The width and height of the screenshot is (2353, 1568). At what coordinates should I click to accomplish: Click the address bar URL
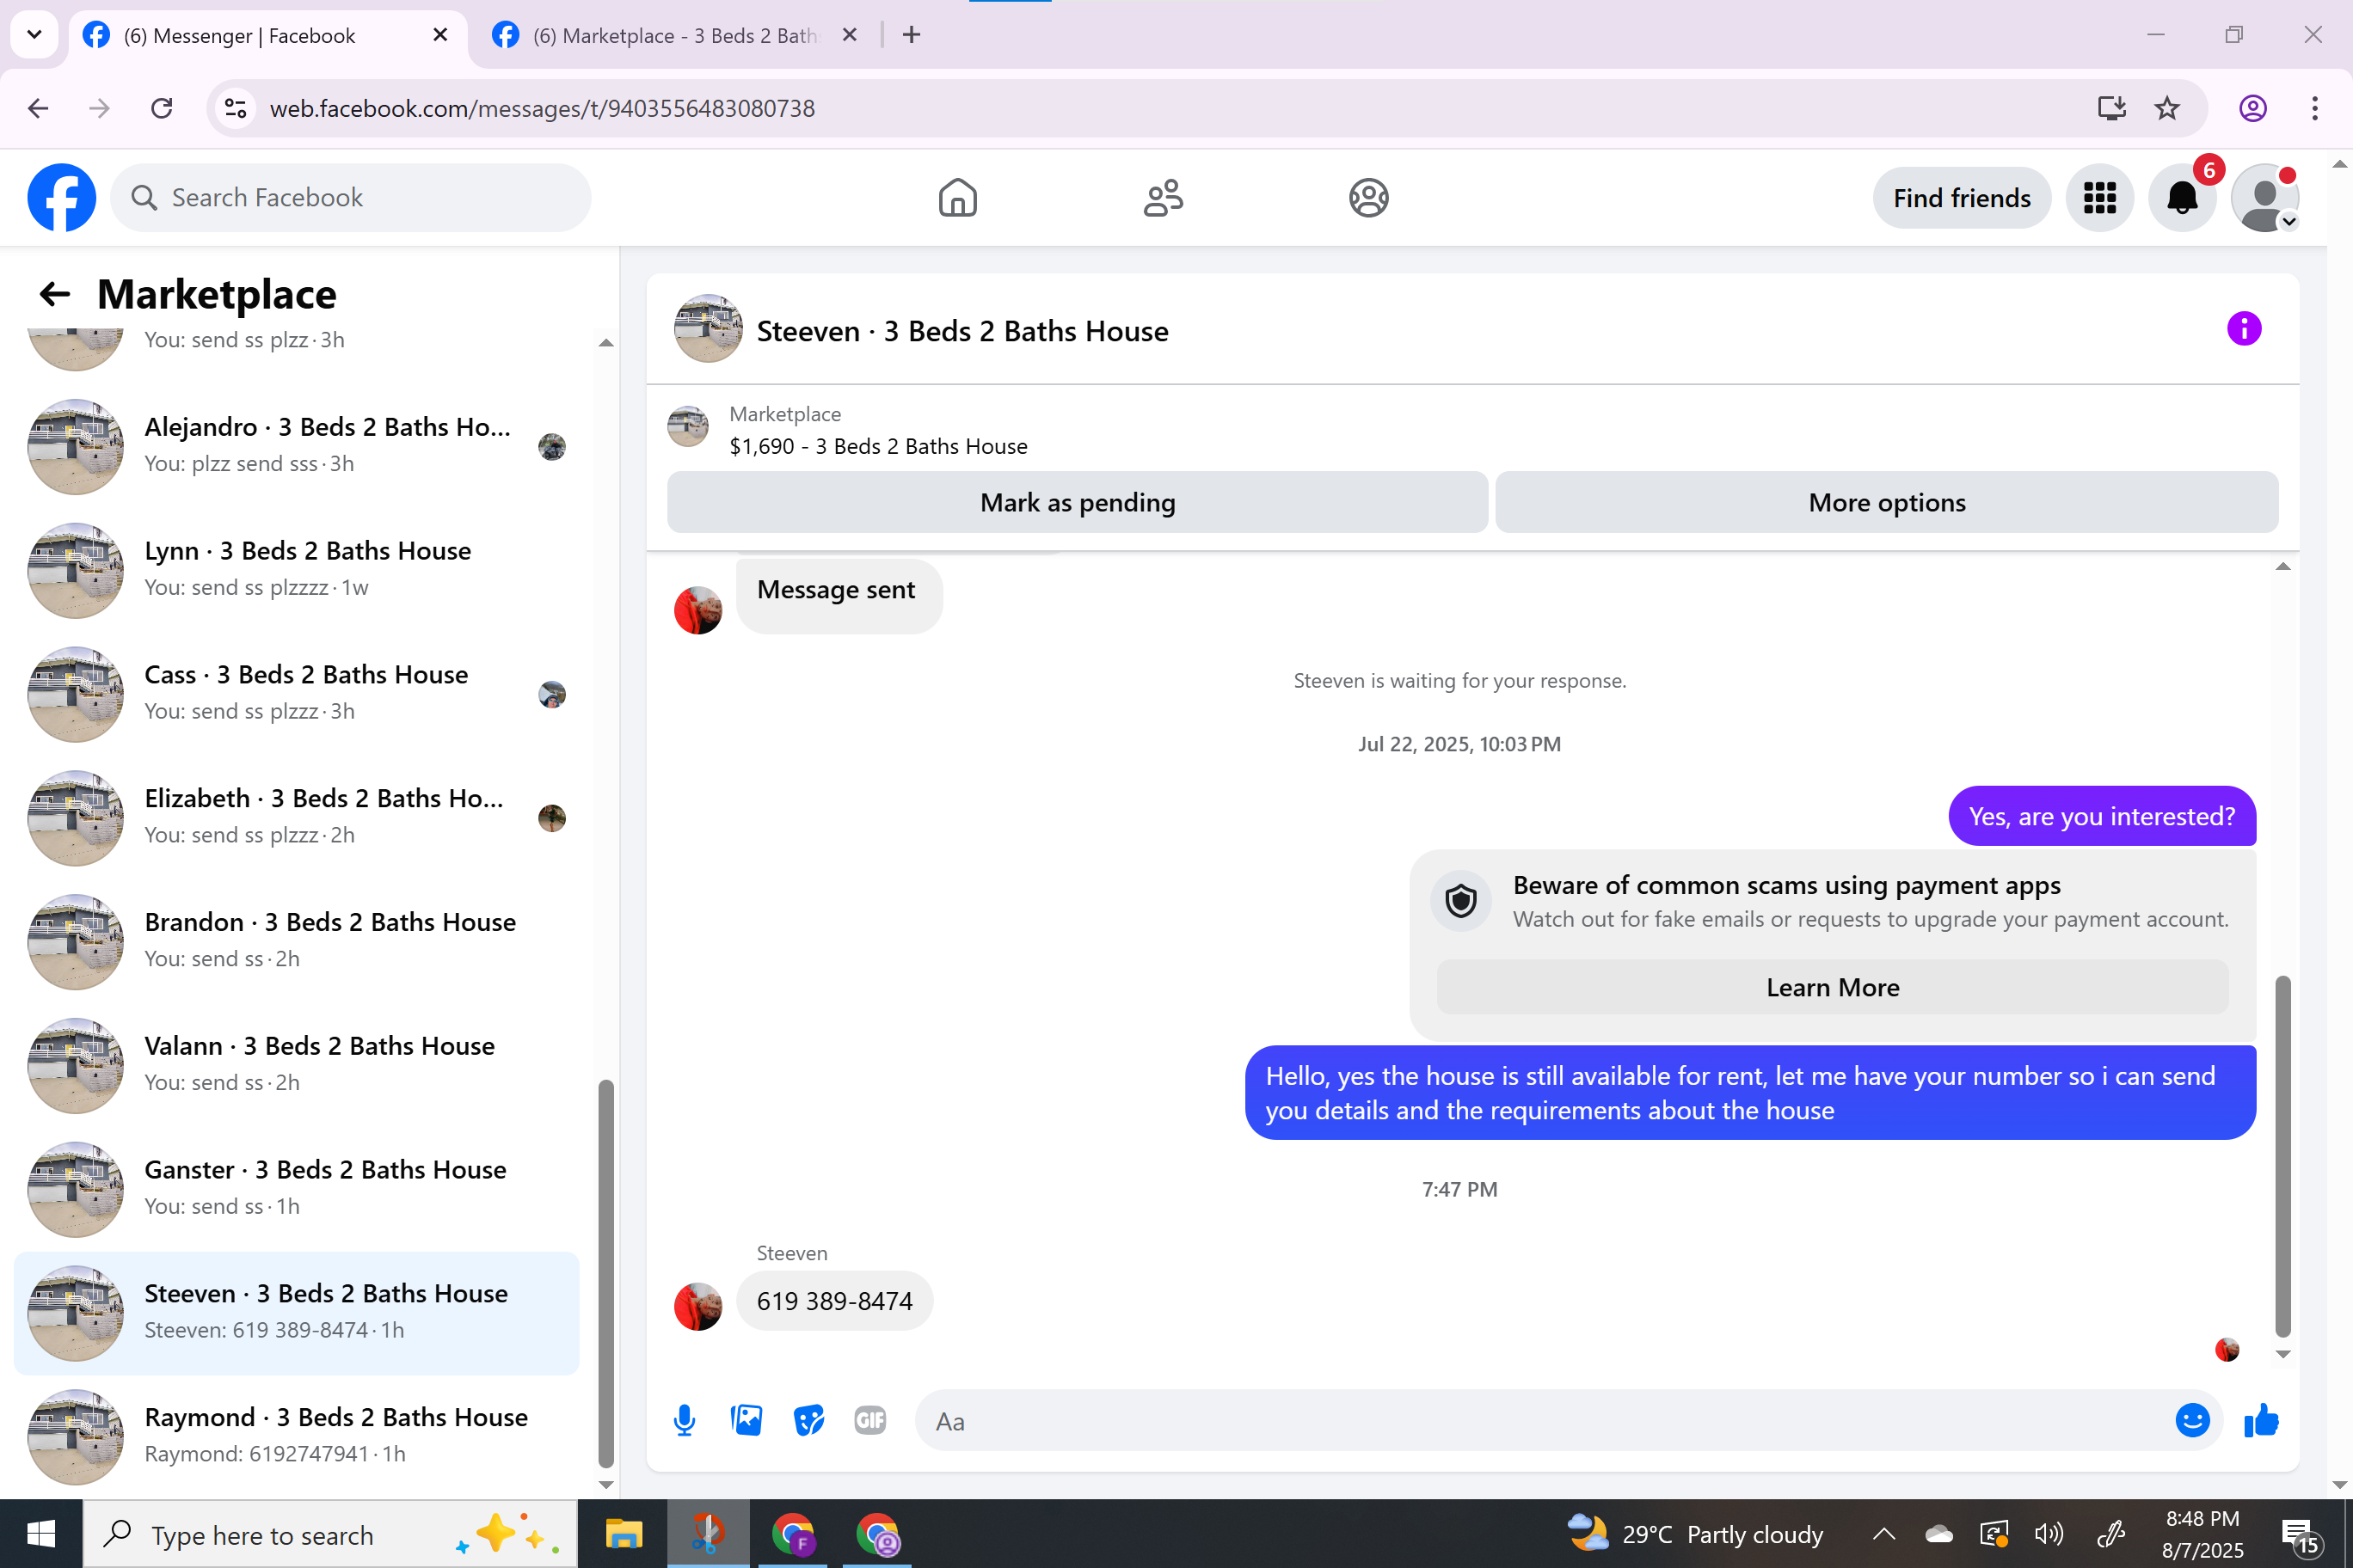[542, 108]
